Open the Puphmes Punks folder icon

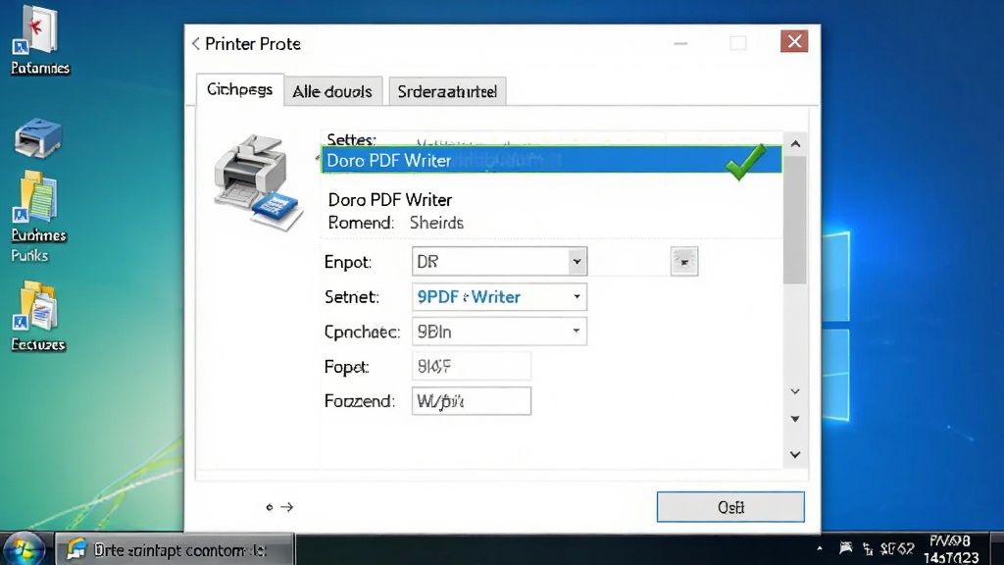click(x=38, y=217)
